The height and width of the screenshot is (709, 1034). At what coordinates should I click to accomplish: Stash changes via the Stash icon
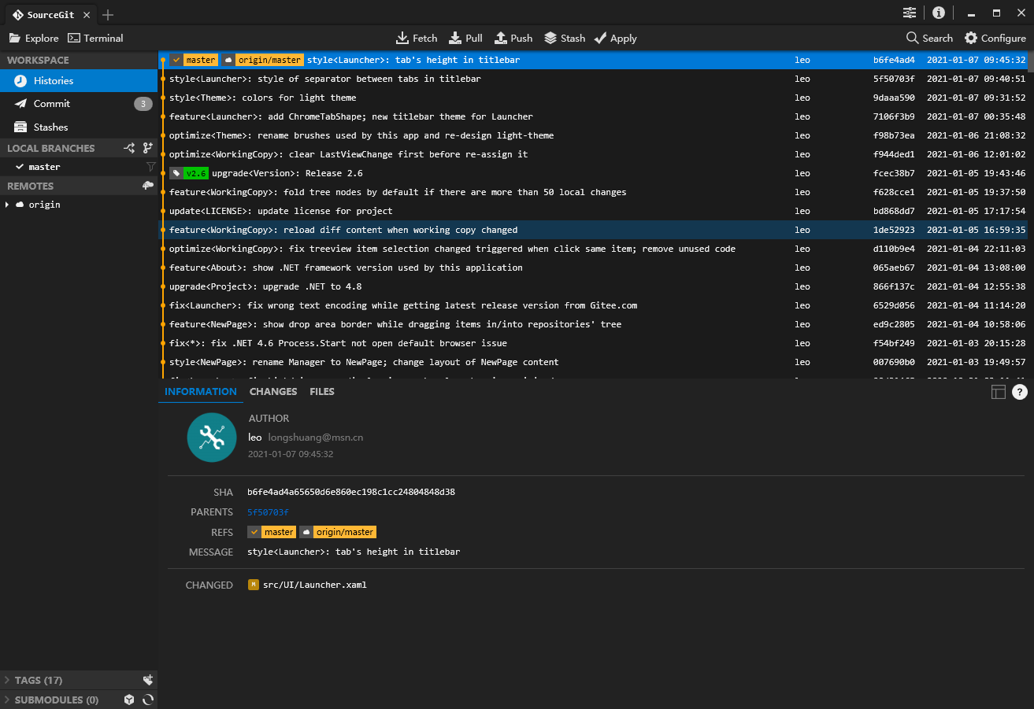564,38
